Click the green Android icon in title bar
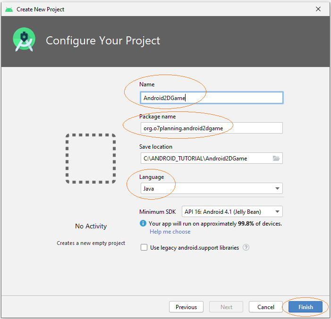 click(9, 9)
